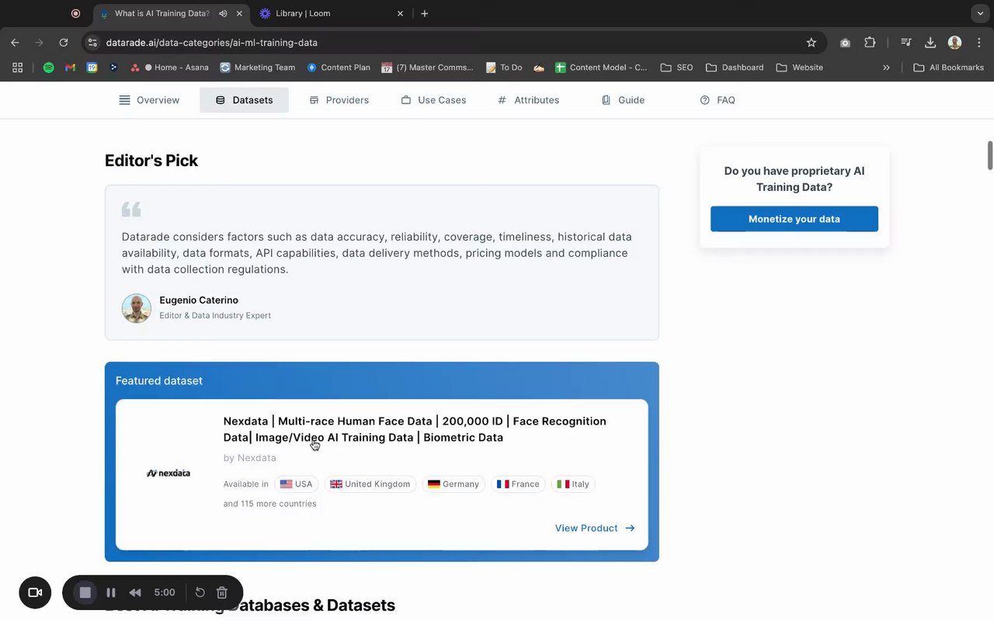Open the Gmail bookmark
Viewport: 994px width, 621px height.
coord(70,68)
